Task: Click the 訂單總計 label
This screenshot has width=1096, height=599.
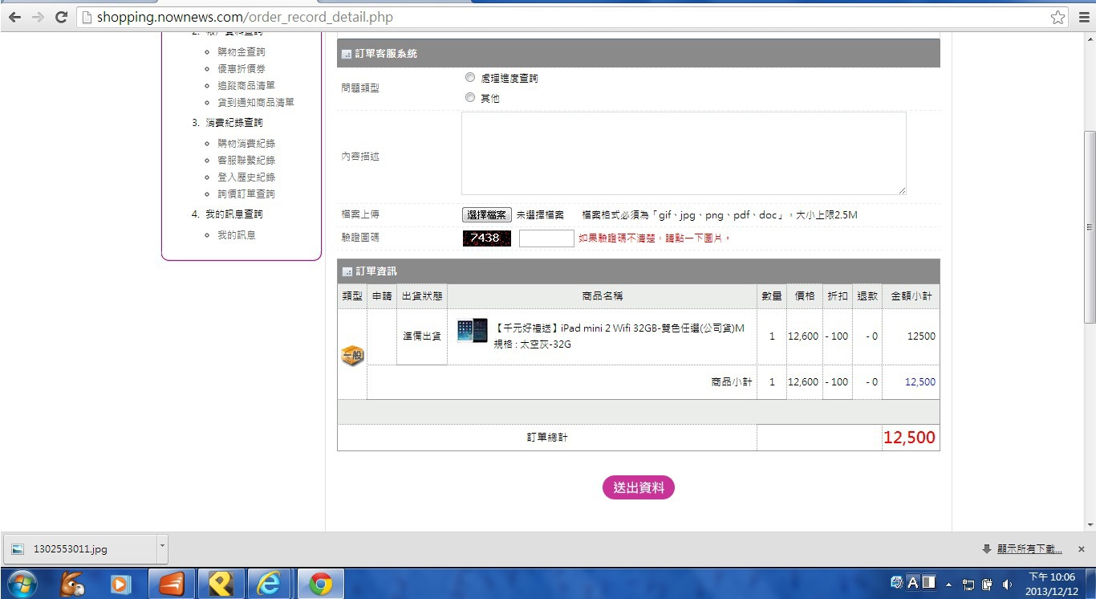Action: point(547,438)
